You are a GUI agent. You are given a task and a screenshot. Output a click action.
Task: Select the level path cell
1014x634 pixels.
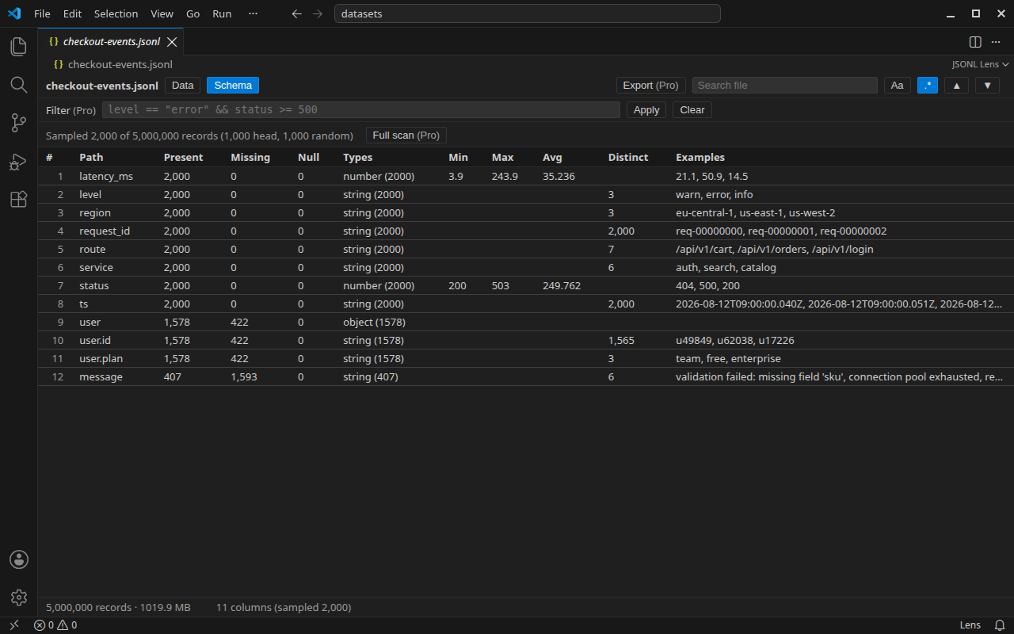click(90, 194)
